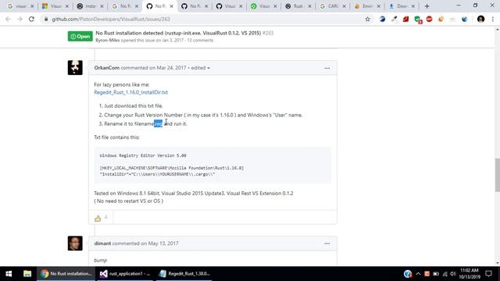The width and height of the screenshot is (500, 281).
Task: Switch to the Microsoft Visual tab
Action: pos(55,6)
